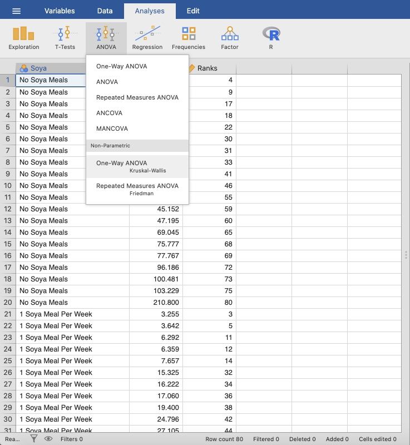Click the Row count 80 status entry
410x445 pixels.
pyautogui.click(x=224, y=439)
